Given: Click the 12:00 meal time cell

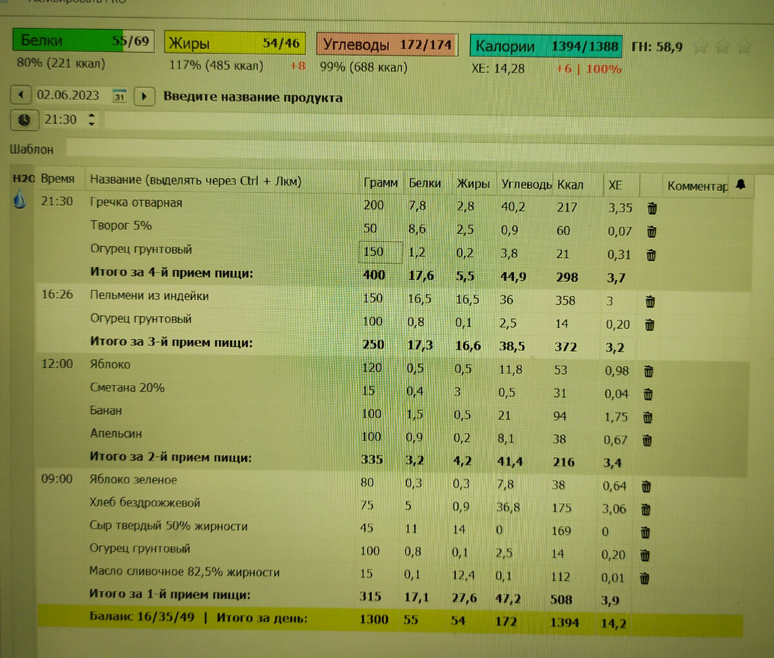Looking at the screenshot, I should [57, 364].
